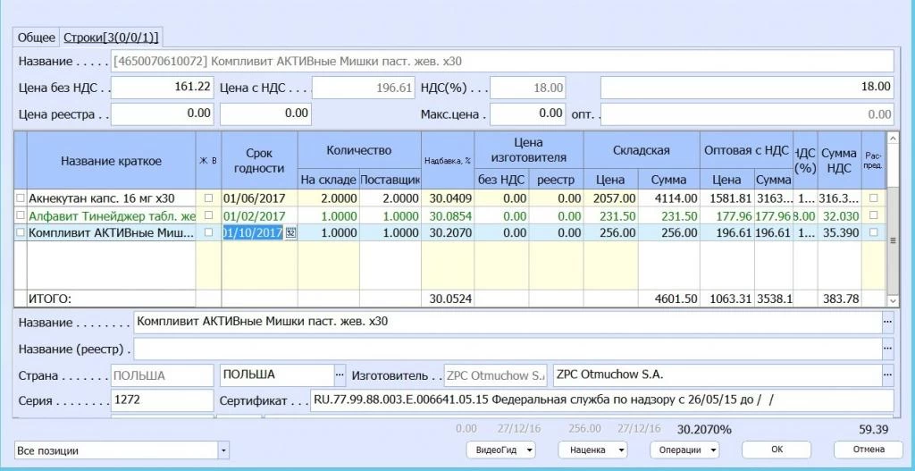
Task: Click scroll-up arrow of table scrollbar
Action: point(893,139)
